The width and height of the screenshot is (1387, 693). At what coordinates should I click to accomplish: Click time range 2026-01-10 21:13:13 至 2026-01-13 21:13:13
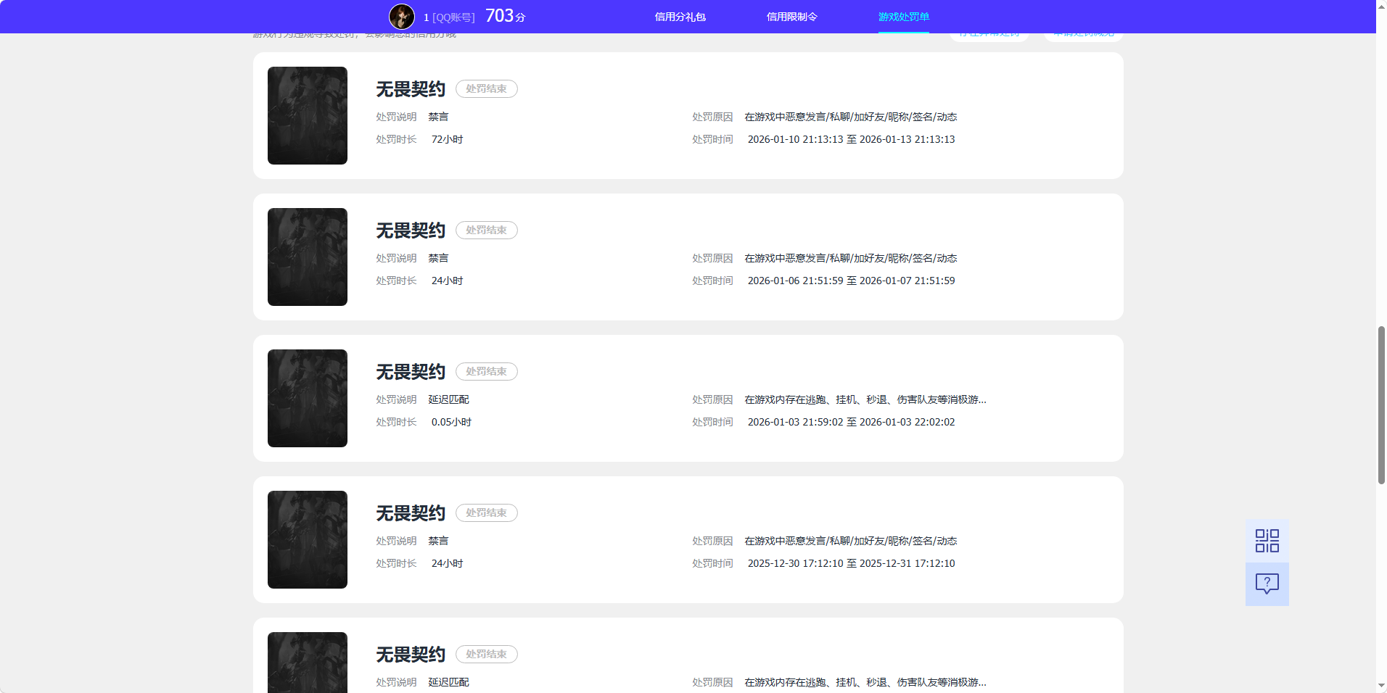pos(852,139)
